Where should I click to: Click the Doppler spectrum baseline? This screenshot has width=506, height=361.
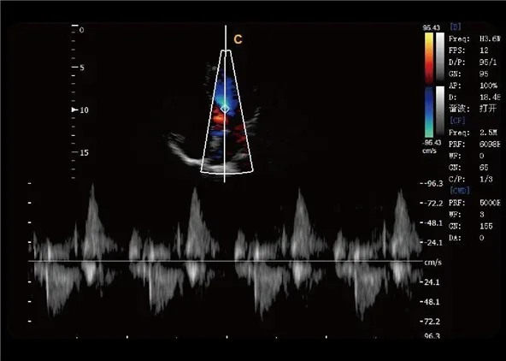coord(226,261)
